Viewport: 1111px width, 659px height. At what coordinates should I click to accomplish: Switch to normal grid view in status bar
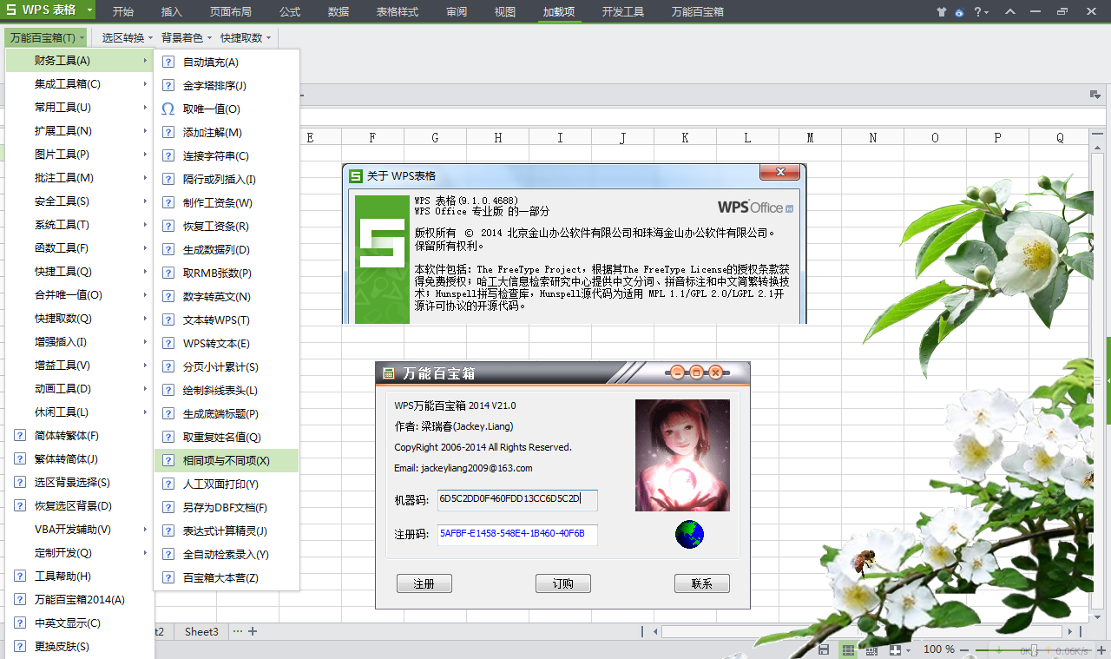click(x=848, y=649)
